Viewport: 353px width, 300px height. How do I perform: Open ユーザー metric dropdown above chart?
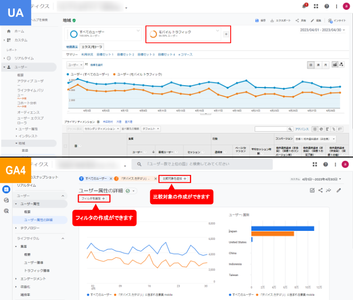pos(75,65)
